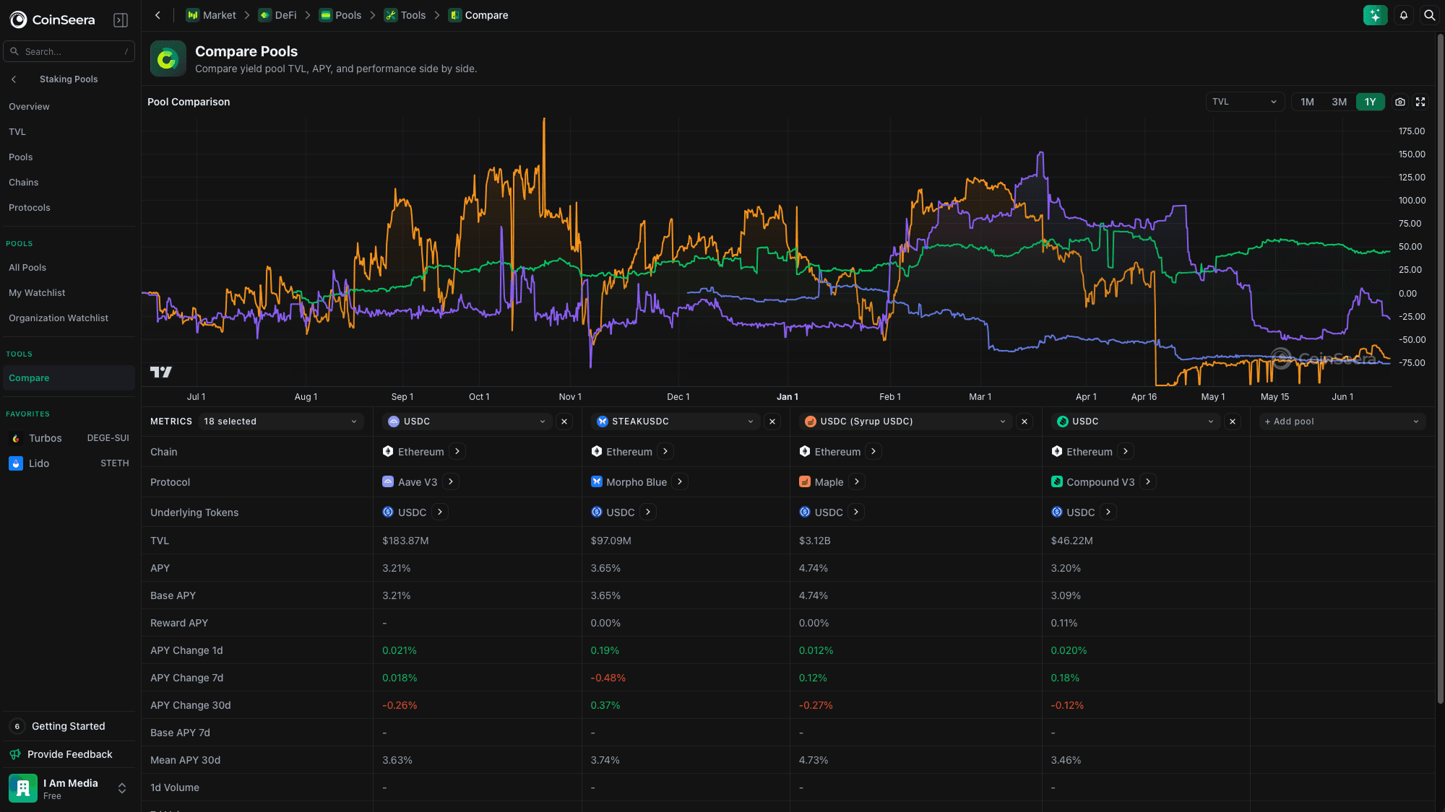This screenshot has width=1445, height=812.
Task: Click the Compare breadcrumb item
Action: click(478, 15)
